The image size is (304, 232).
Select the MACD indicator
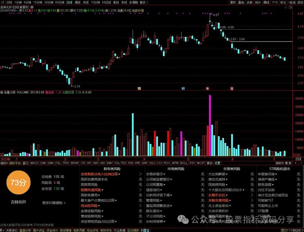[x=35, y=163]
